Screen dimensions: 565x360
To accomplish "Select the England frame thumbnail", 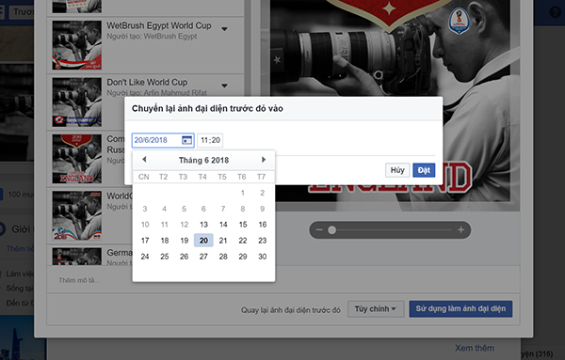I will [77, 159].
